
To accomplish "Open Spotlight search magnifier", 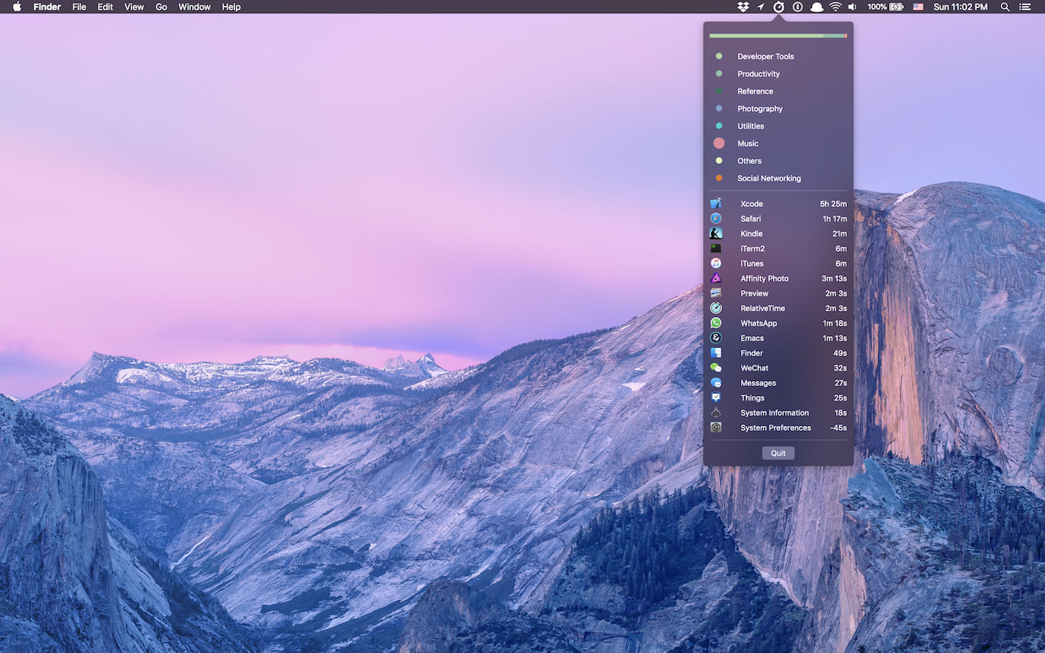I will click(1005, 7).
